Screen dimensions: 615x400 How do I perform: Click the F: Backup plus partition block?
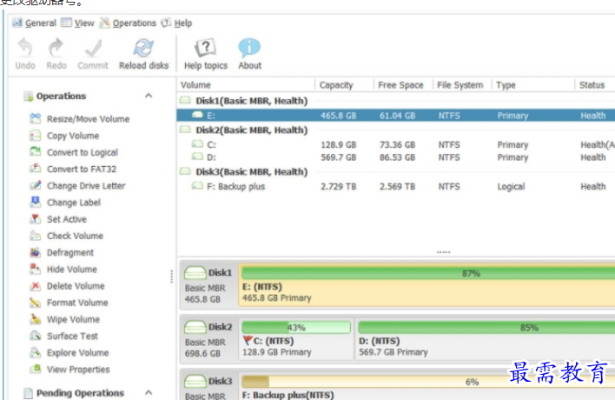tap(427, 387)
